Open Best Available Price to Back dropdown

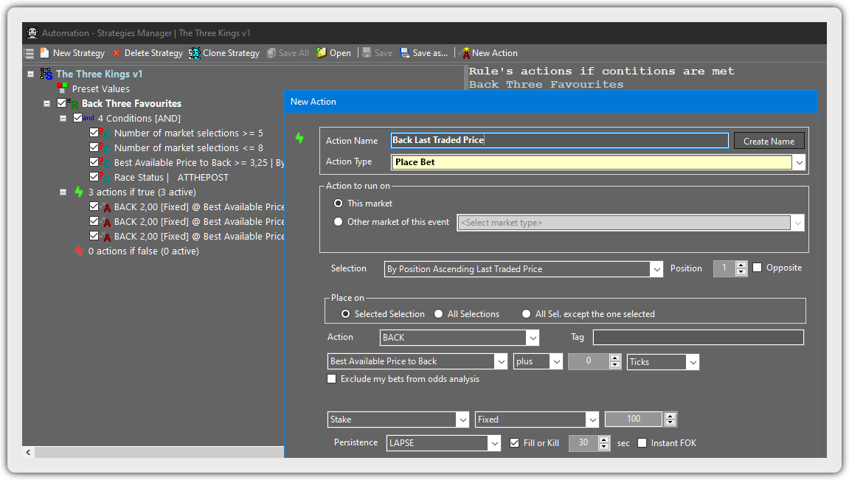coord(501,361)
